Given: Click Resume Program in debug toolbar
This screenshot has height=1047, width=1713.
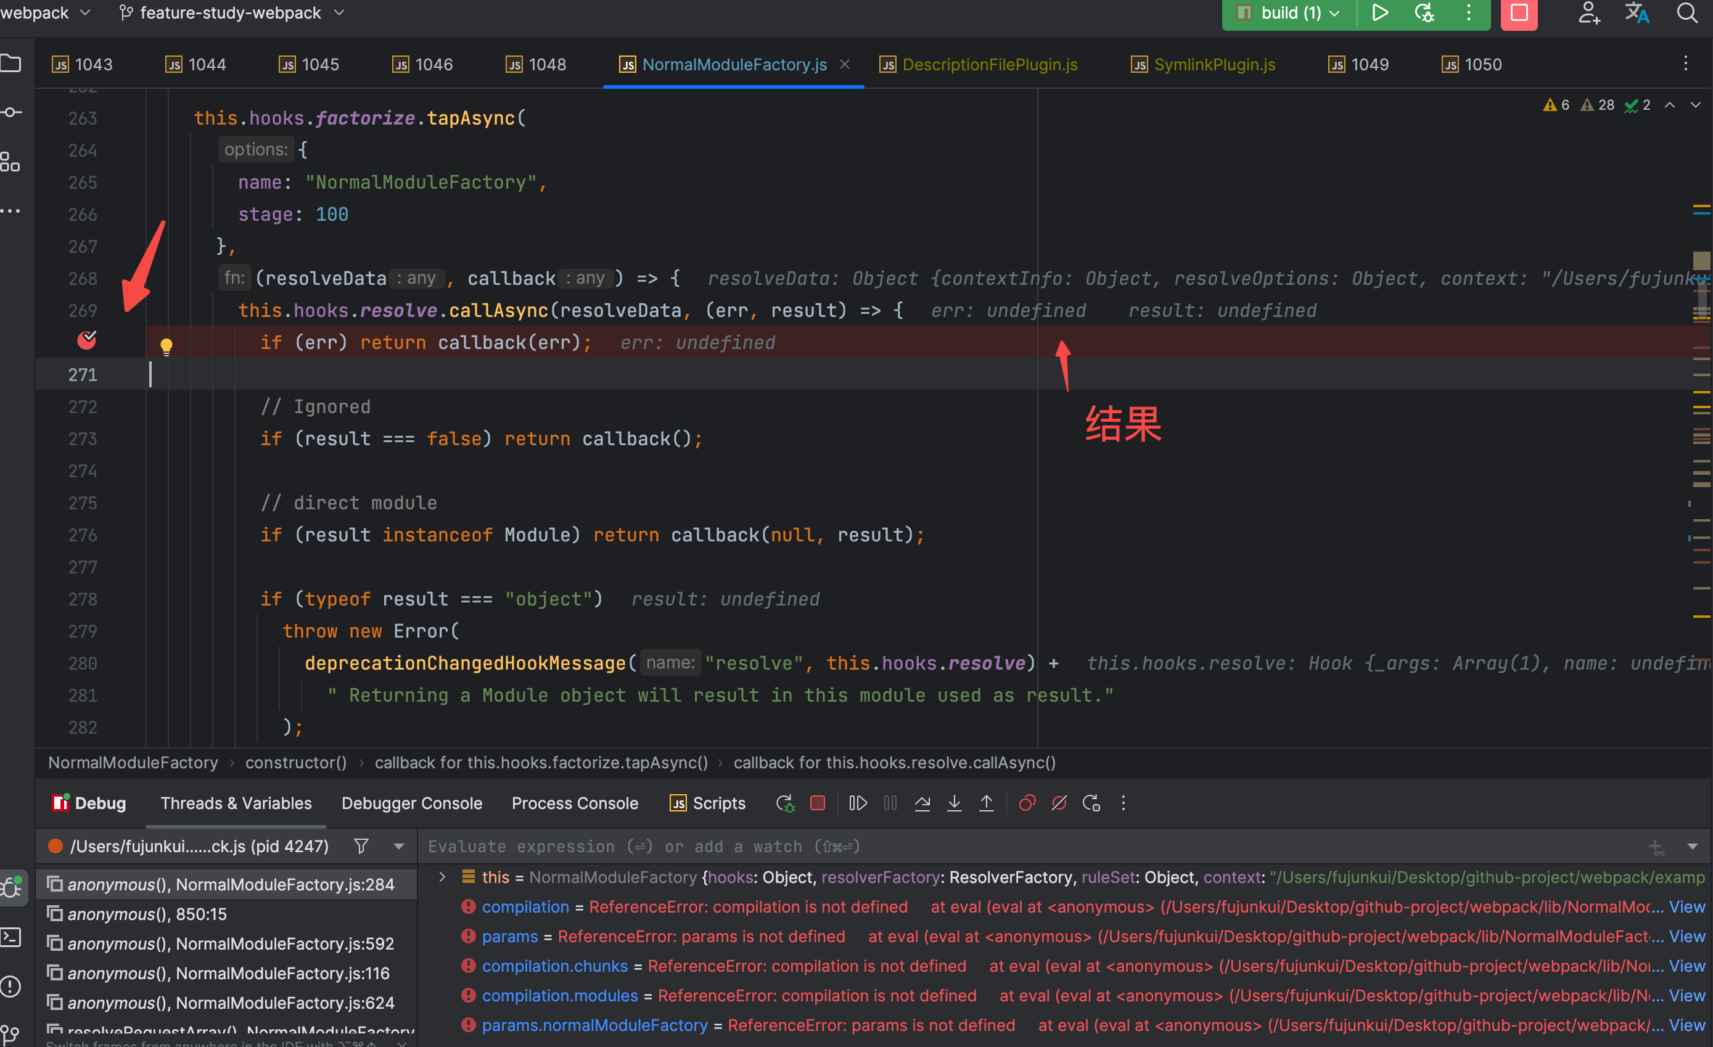Looking at the screenshot, I should click(x=858, y=803).
